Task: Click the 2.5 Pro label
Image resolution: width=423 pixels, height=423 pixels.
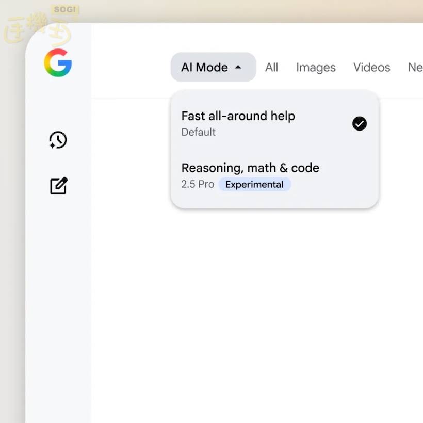Action: tap(198, 185)
